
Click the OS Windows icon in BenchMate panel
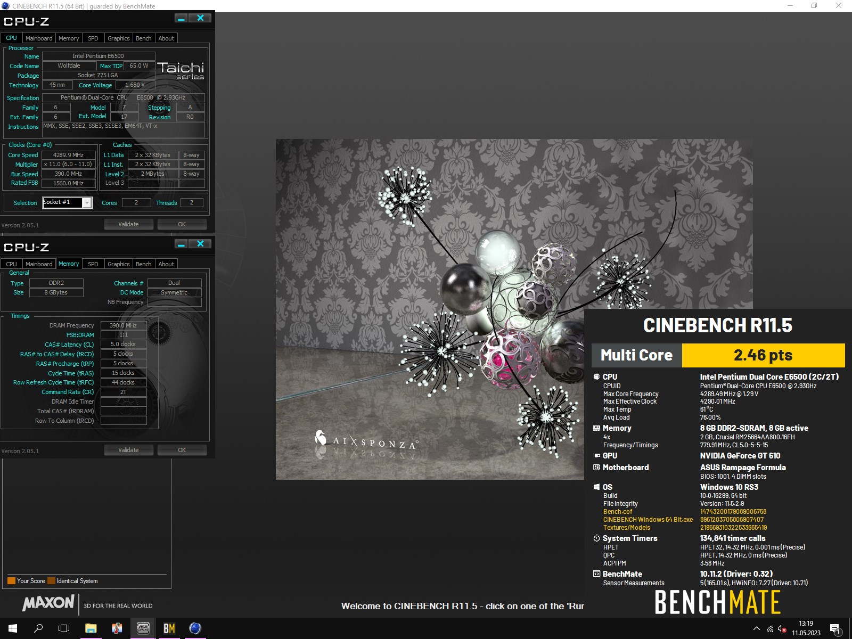(x=596, y=487)
